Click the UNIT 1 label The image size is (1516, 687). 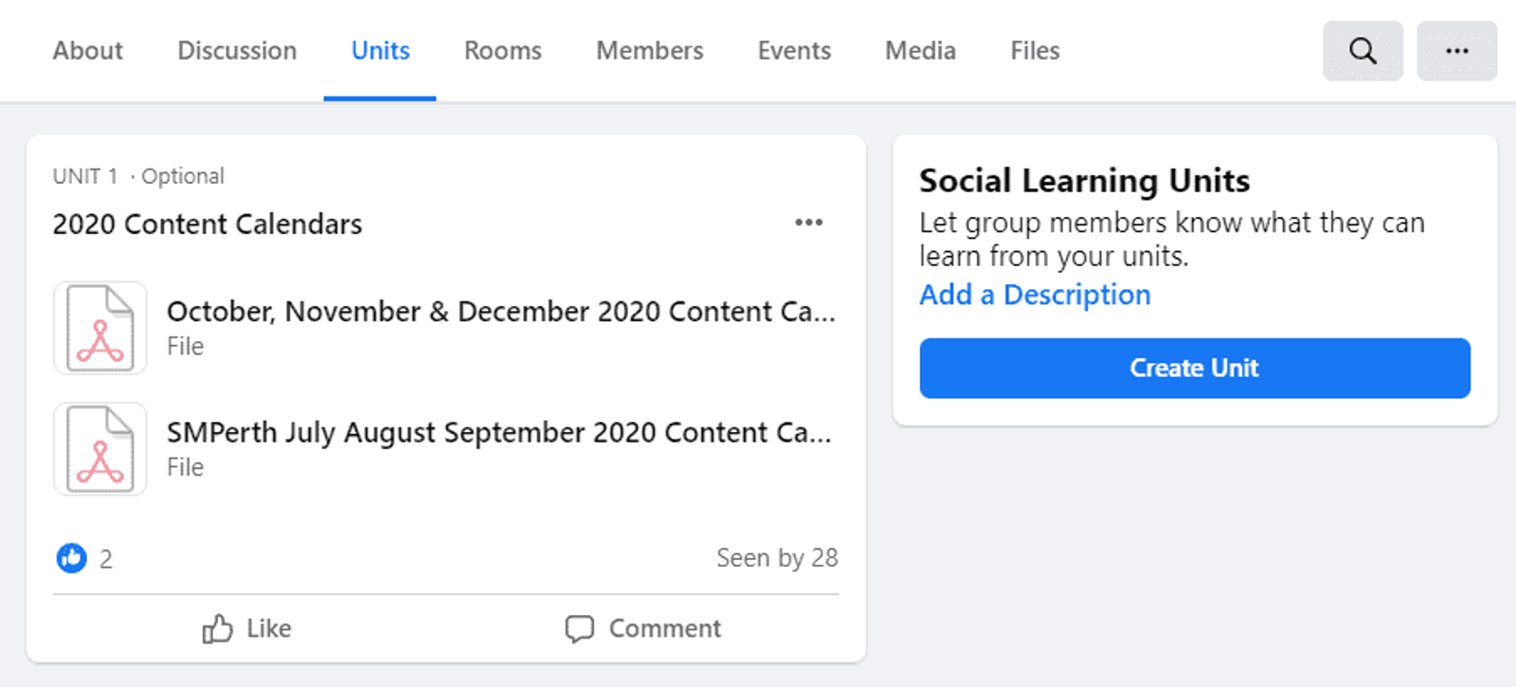point(85,176)
